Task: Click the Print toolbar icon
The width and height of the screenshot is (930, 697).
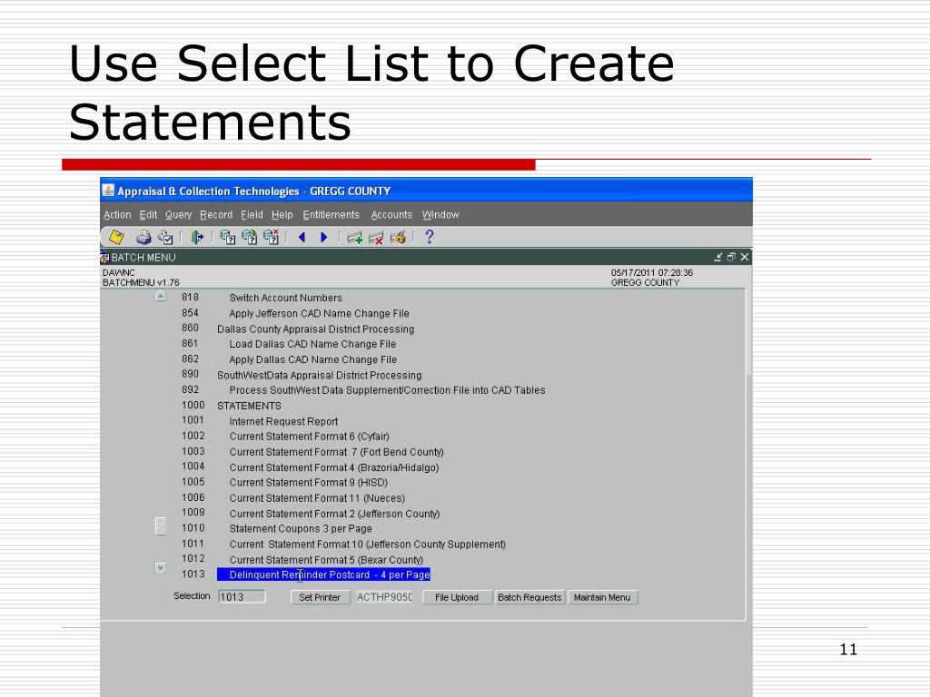Action: click(x=143, y=237)
